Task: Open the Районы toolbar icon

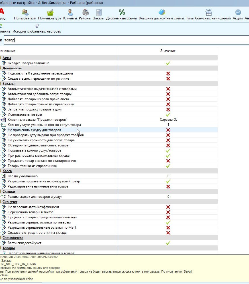Action: pyautogui.click(x=85, y=12)
